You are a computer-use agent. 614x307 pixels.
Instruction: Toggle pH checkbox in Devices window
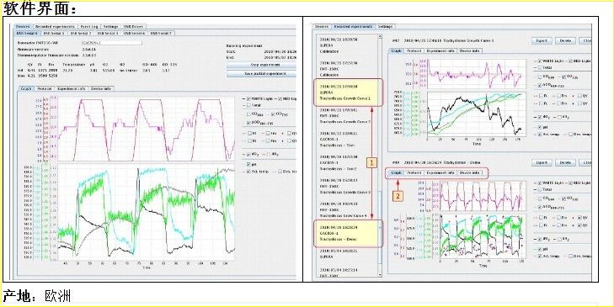click(249, 164)
